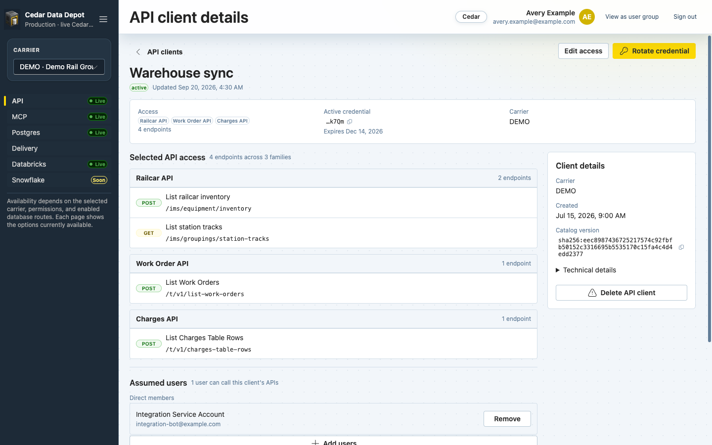The width and height of the screenshot is (712, 445).
Task: Click the /ims/equipment/inventory path text
Action: [x=208, y=209]
